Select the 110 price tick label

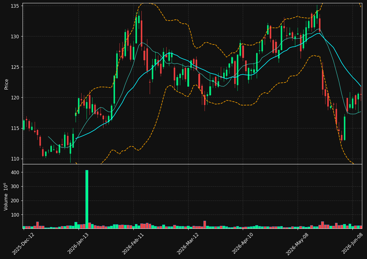coord(15,159)
